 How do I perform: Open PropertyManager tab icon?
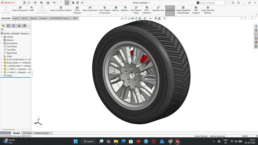(x=8, y=26)
